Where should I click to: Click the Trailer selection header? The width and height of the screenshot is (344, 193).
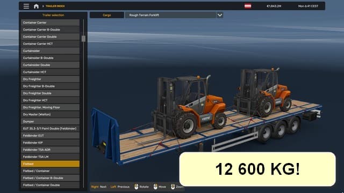(x=53, y=15)
